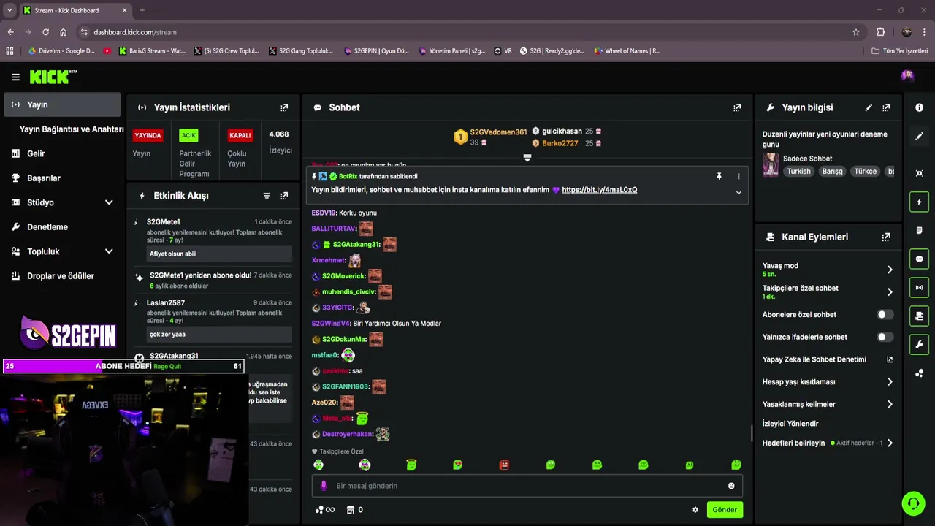Open the three-dot menu on the pinned message
This screenshot has height=526, width=935.
click(x=739, y=176)
